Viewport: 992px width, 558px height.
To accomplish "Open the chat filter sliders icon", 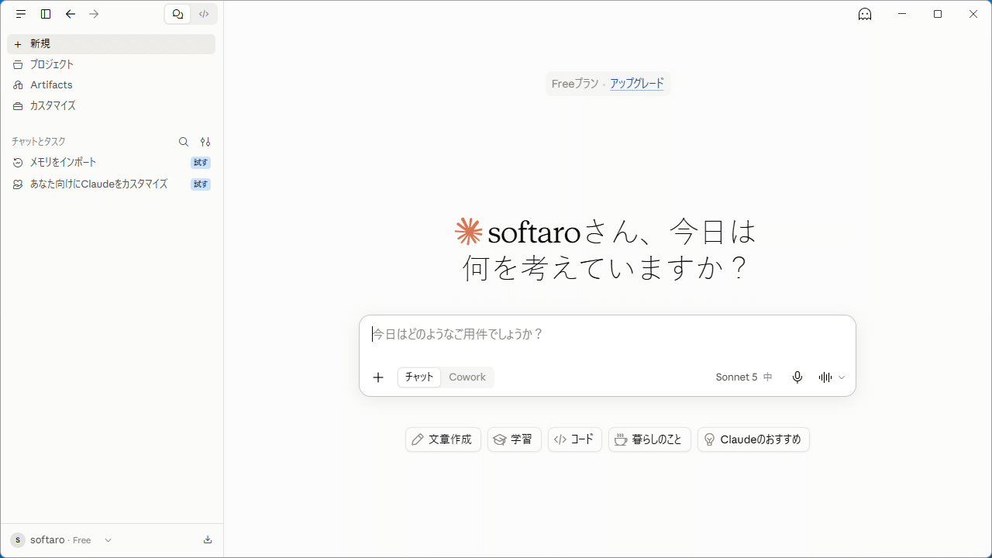I will click(205, 142).
